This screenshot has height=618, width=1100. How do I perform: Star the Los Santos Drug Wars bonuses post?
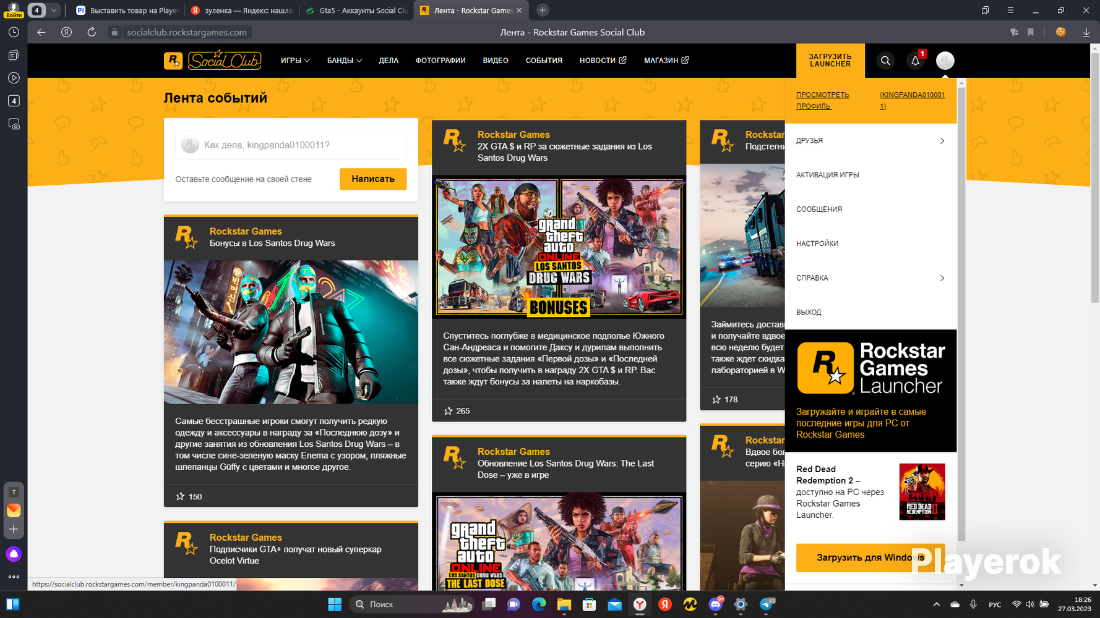click(x=180, y=496)
